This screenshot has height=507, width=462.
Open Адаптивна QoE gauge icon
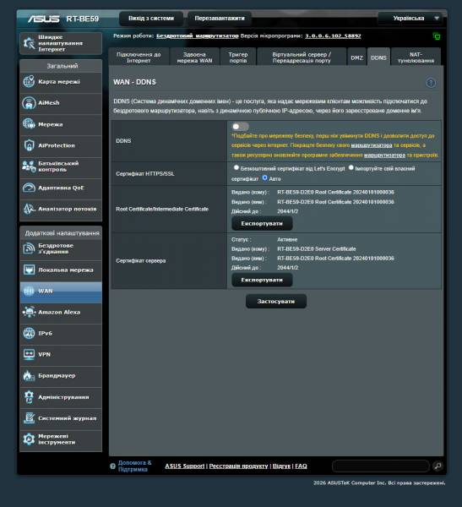(29, 188)
